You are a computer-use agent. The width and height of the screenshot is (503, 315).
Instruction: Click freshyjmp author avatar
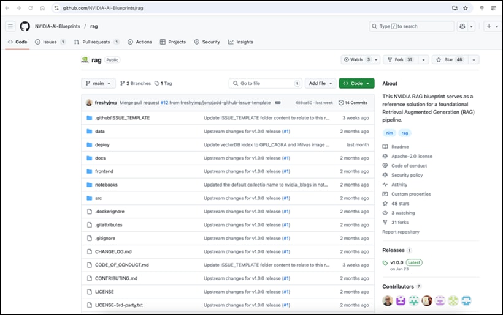[x=89, y=103]
